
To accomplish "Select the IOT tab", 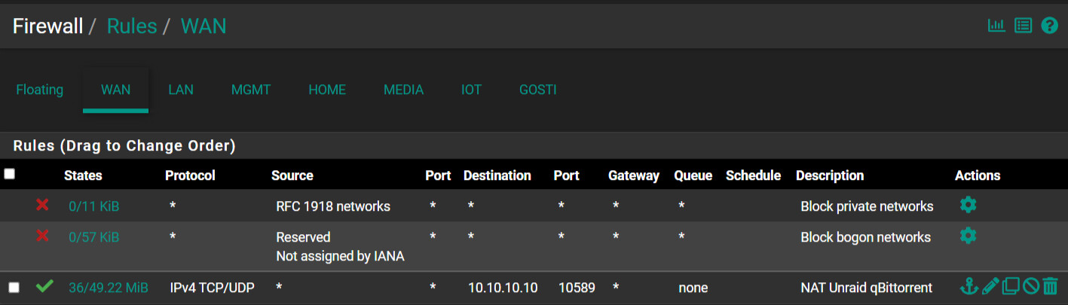I will click(x=471, y=90).
